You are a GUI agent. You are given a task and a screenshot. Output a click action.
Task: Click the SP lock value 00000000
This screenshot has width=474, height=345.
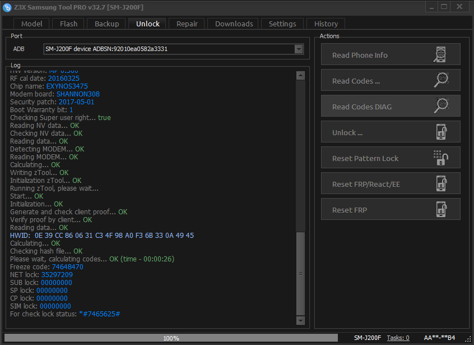click(52, 291)
